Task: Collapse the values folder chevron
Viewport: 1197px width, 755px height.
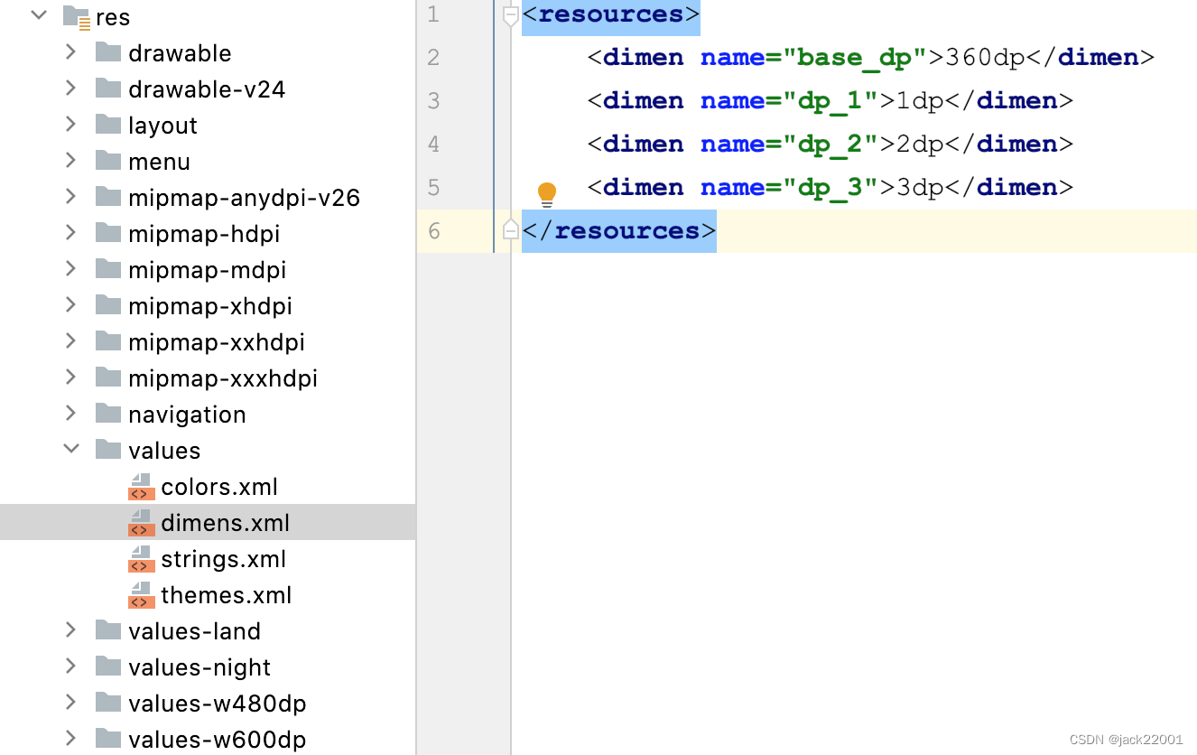Action: (x=71, y=449)
